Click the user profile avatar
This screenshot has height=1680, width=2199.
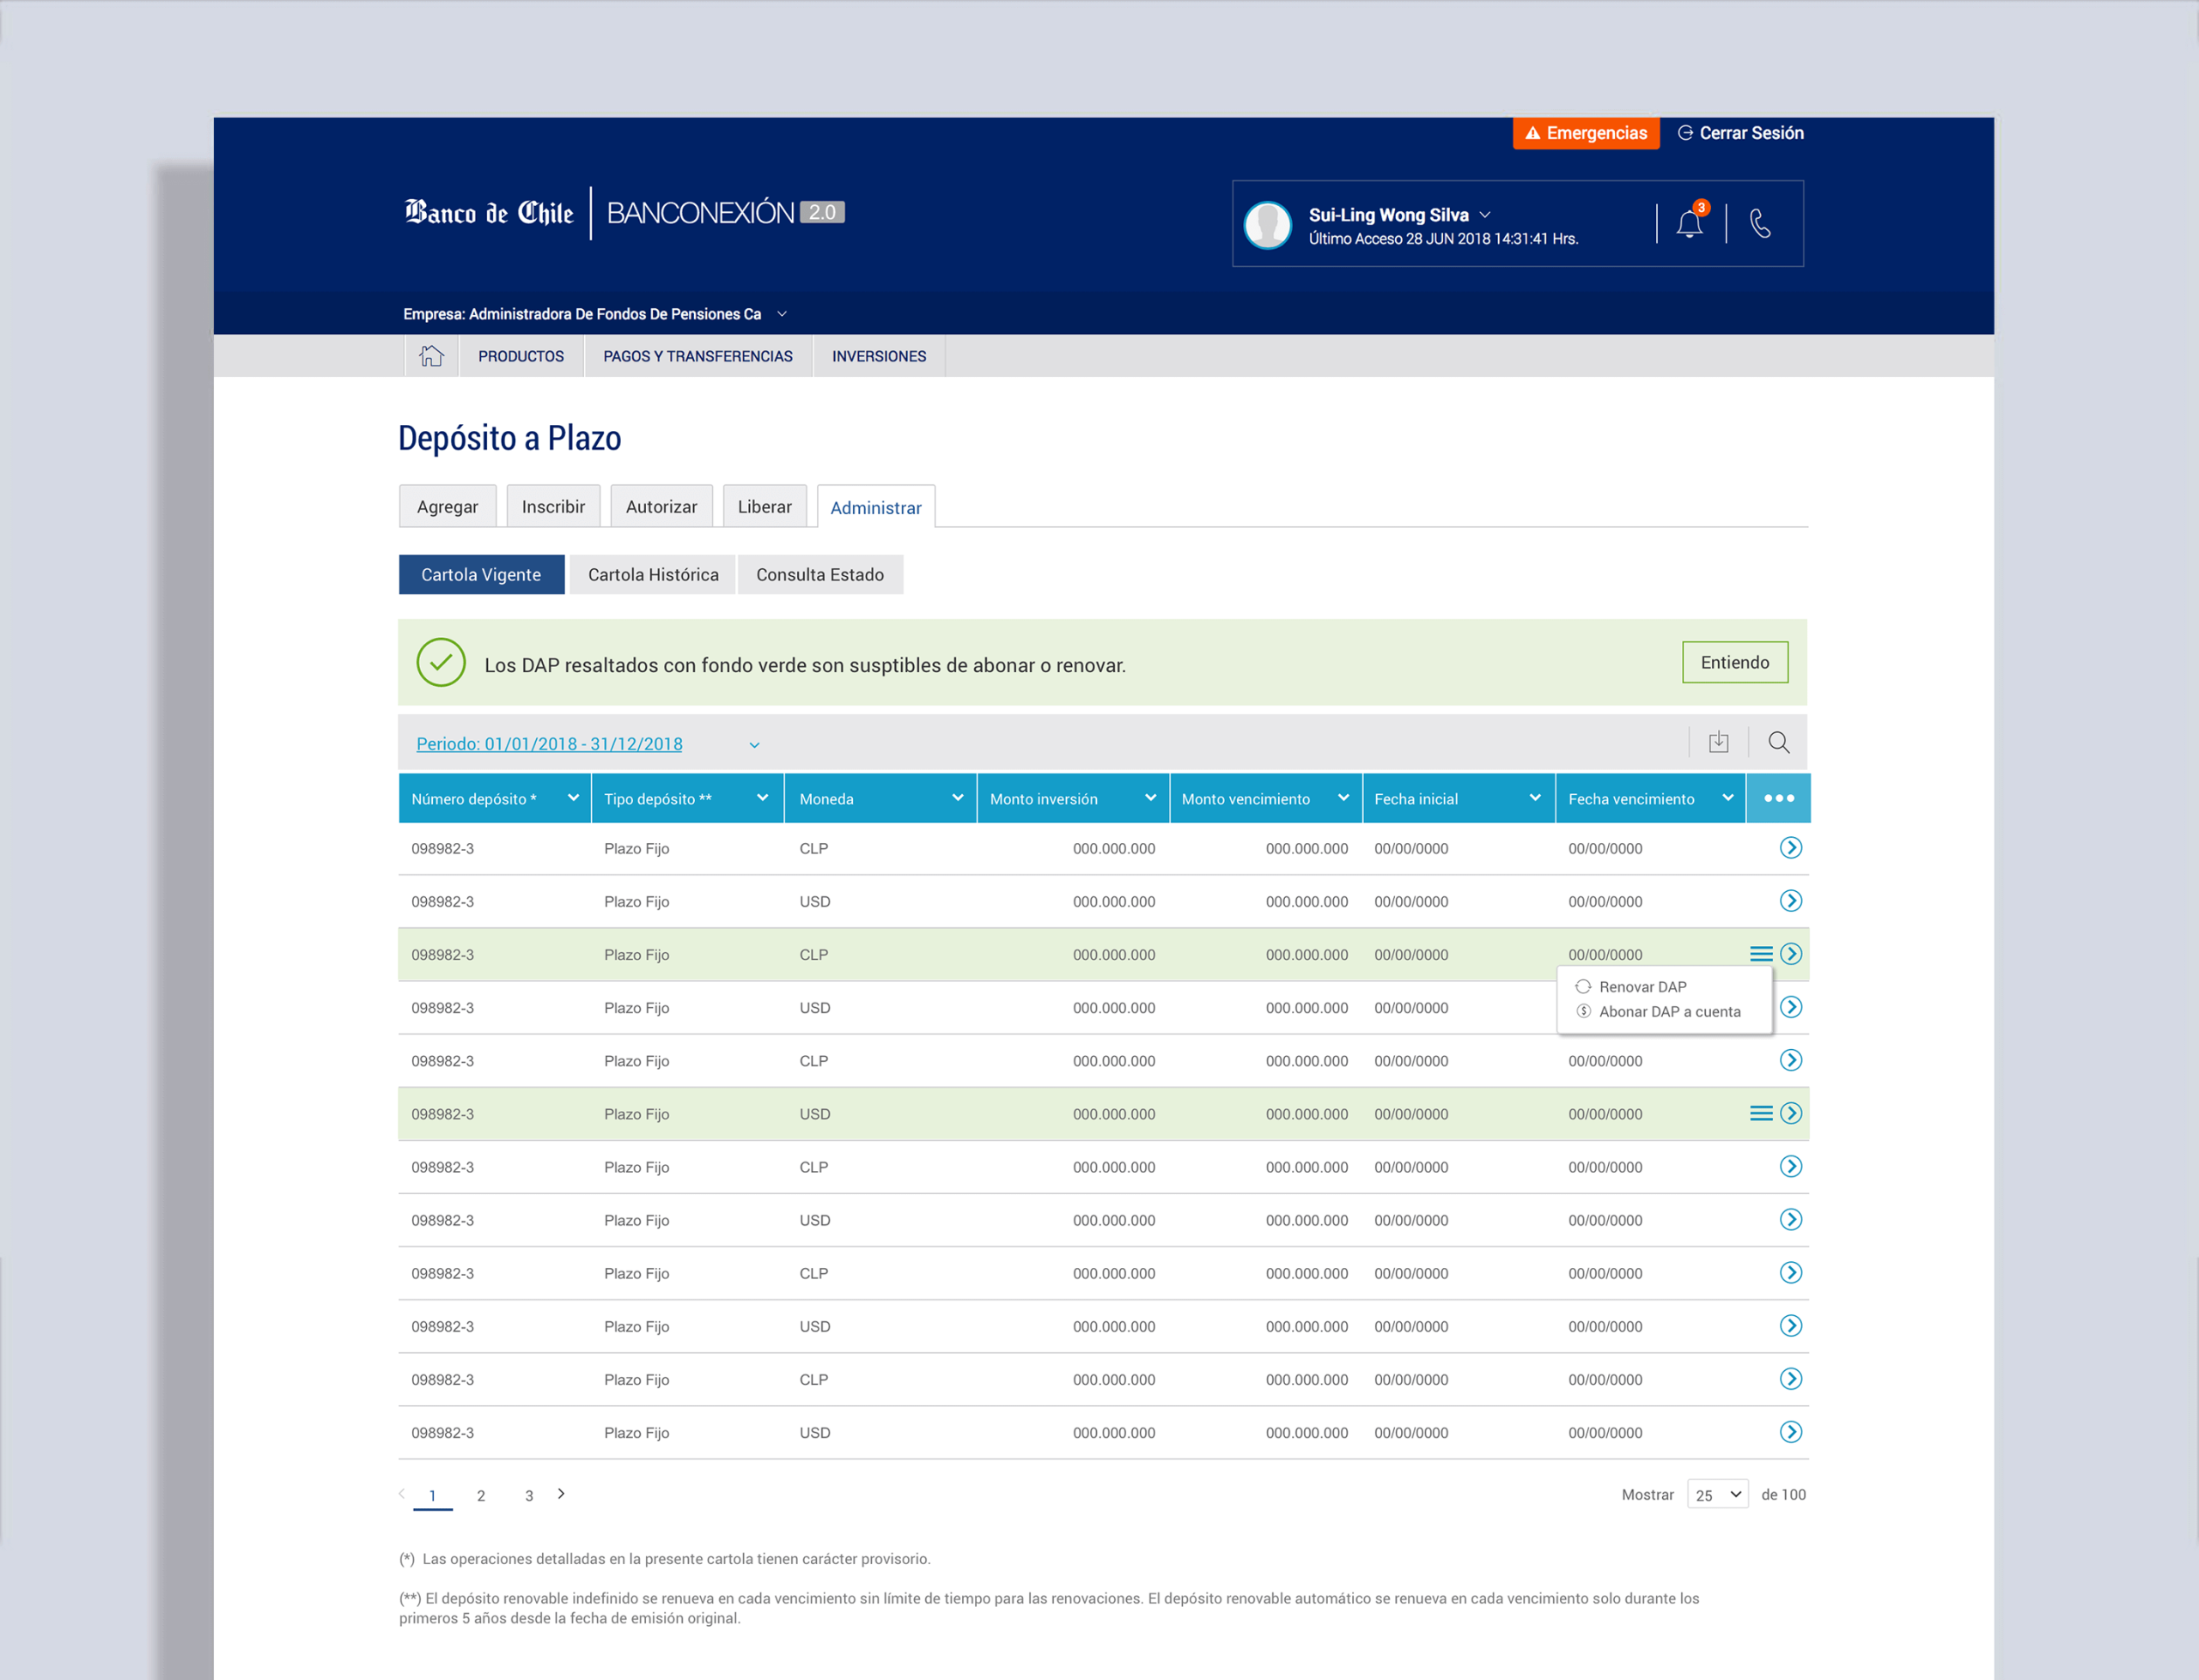[1268, 224]
